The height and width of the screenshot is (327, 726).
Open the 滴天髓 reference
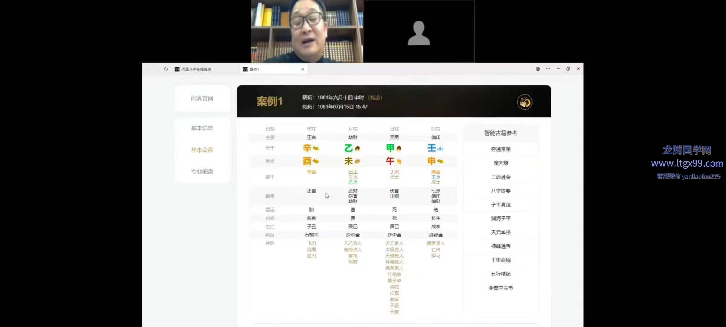click(501, 163)
